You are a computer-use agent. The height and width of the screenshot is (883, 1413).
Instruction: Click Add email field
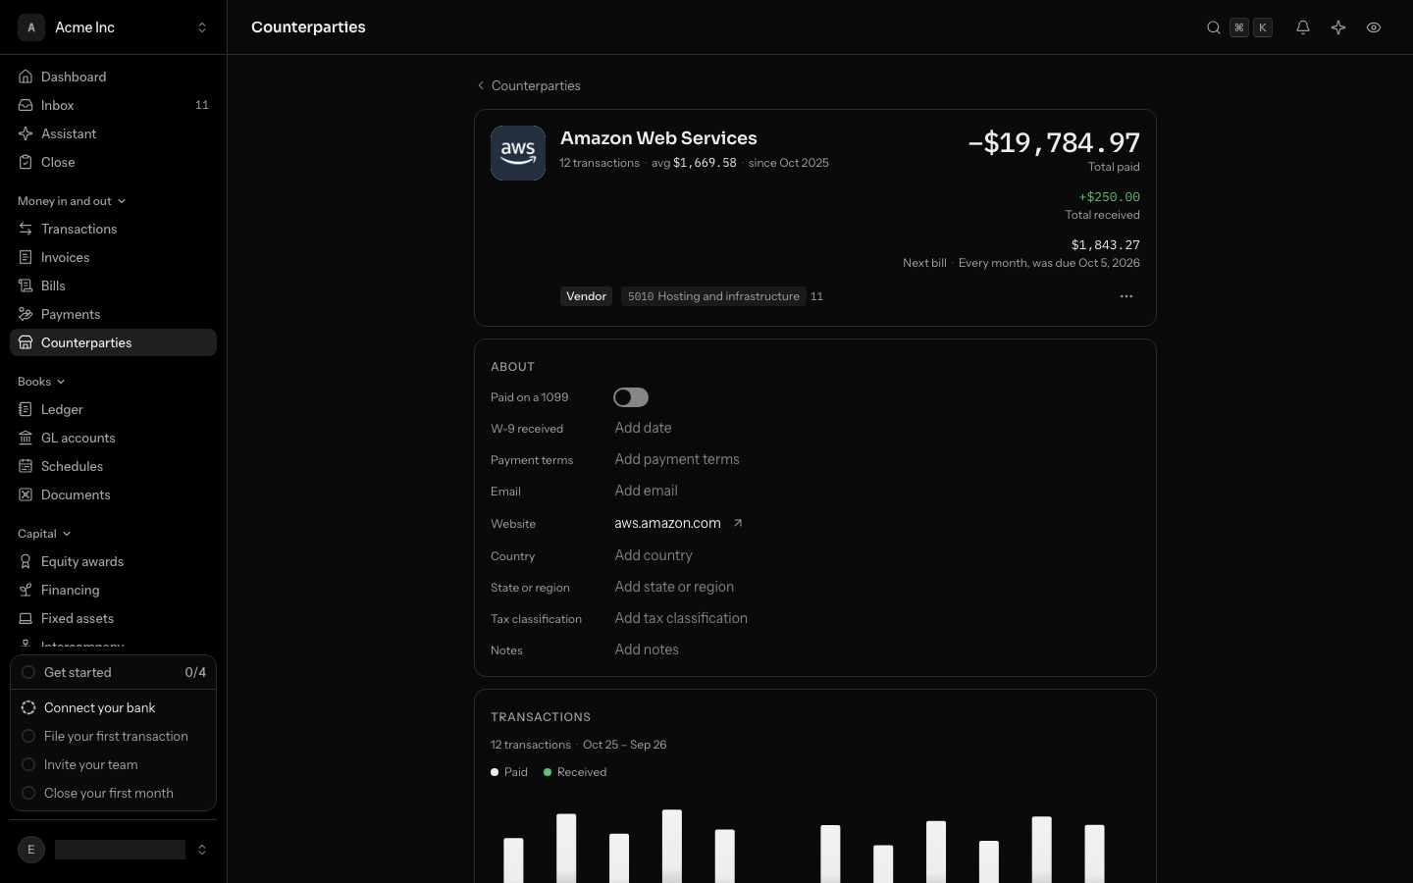tap(646, 491)
